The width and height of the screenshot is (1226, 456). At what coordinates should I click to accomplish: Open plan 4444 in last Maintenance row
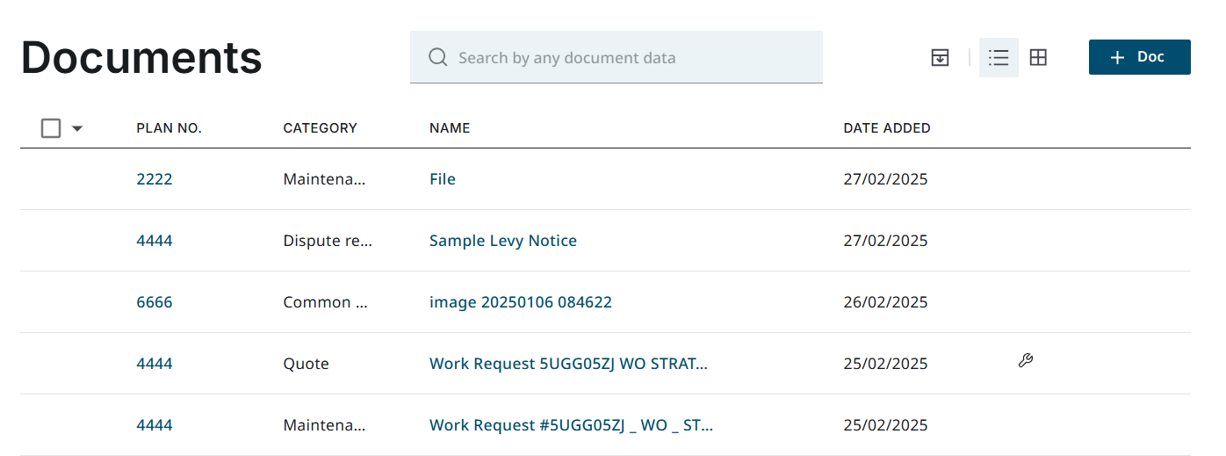155,425
